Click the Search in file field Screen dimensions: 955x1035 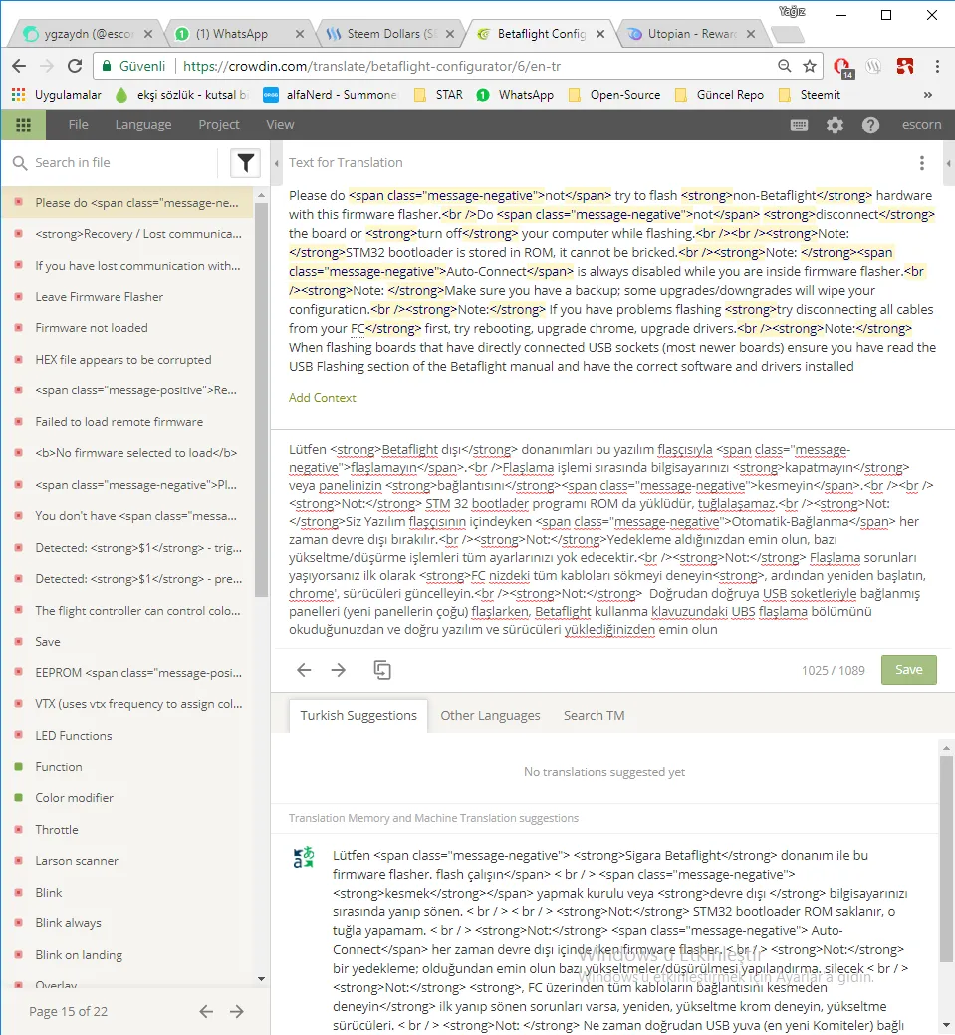pos(122,163)
